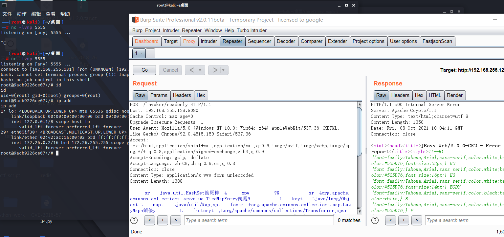
Task: Switch to the Intruder tab
Action: [x=209, y=41]
